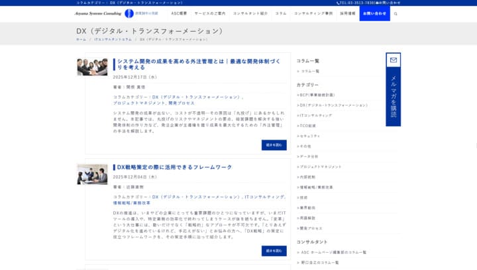Call the TEL number in top bar

pos(355,3)
